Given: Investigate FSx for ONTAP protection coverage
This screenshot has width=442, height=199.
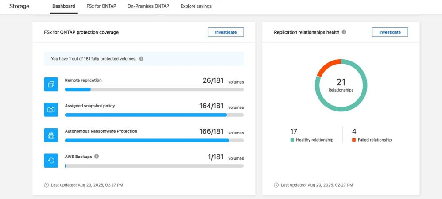Looking at the screenshot, I should pos(225,32).
